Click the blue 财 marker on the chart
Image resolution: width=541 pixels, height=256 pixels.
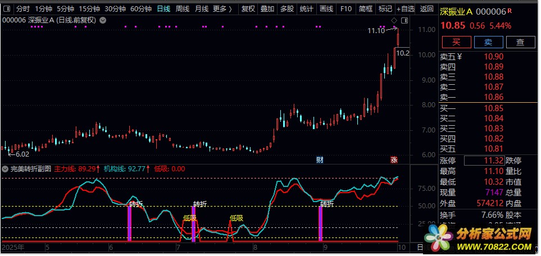pos(320,159)
